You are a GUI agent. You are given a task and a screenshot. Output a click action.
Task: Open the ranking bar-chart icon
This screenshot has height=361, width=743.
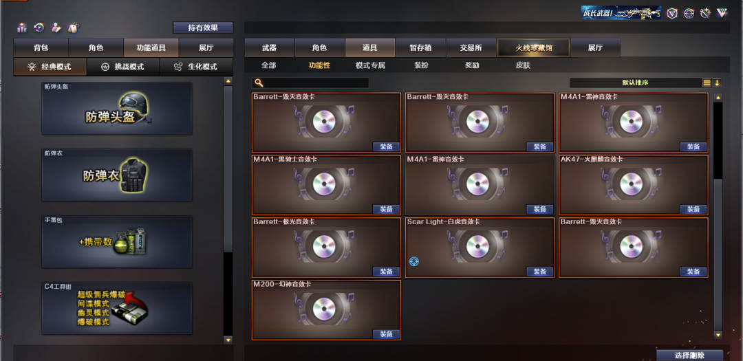22,28
